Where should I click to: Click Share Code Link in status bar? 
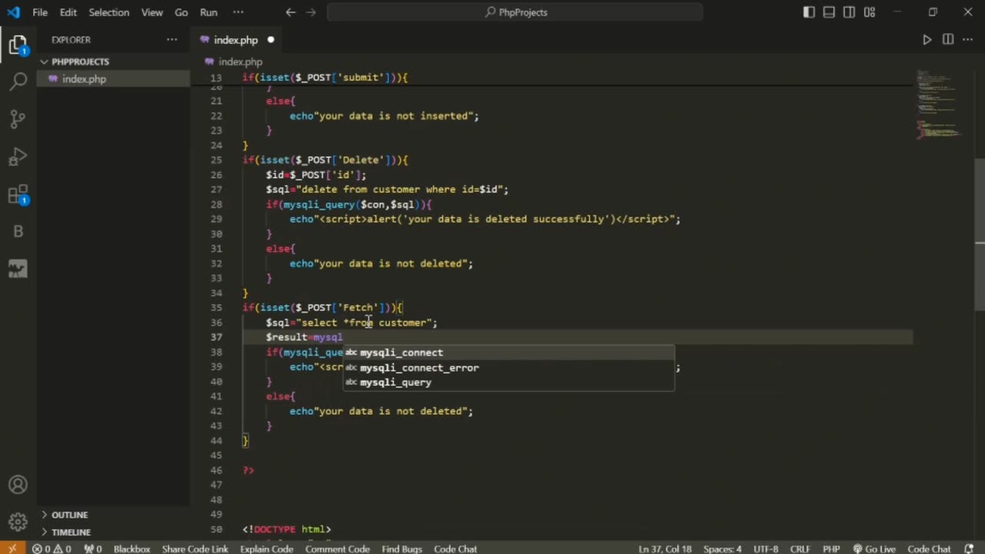pos(195,549)
